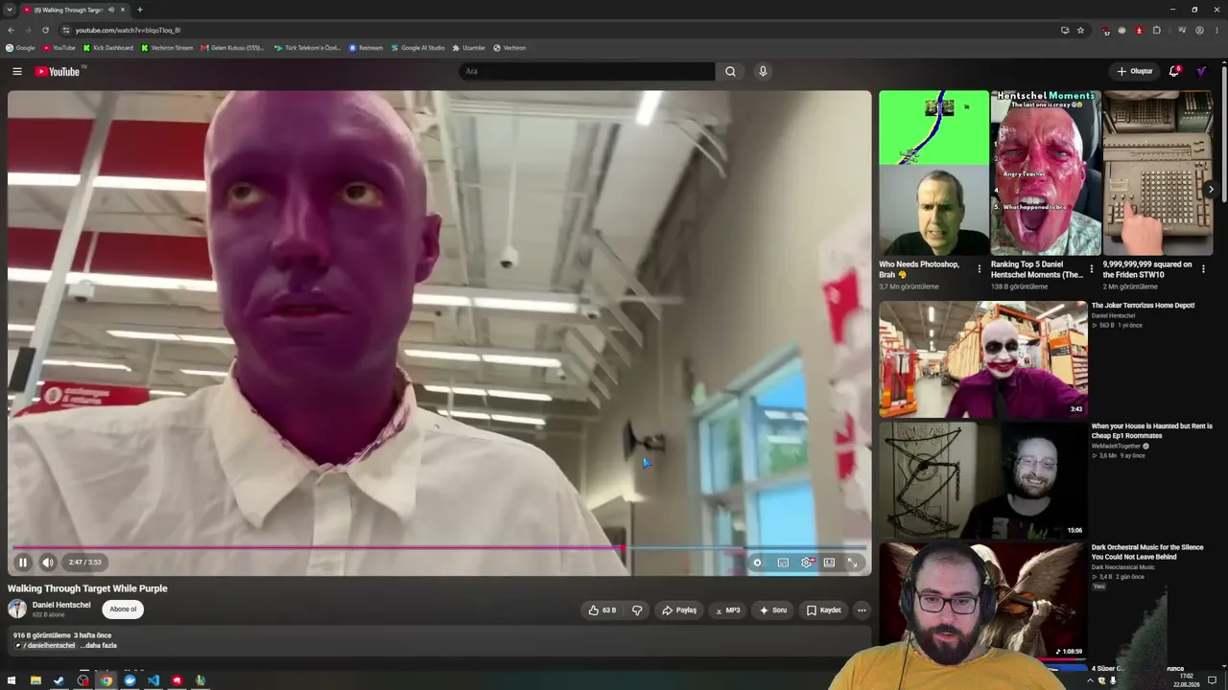Switch to theater mode
The width and height of the screenshot is (1228, 690).
[x=829, y=563]
